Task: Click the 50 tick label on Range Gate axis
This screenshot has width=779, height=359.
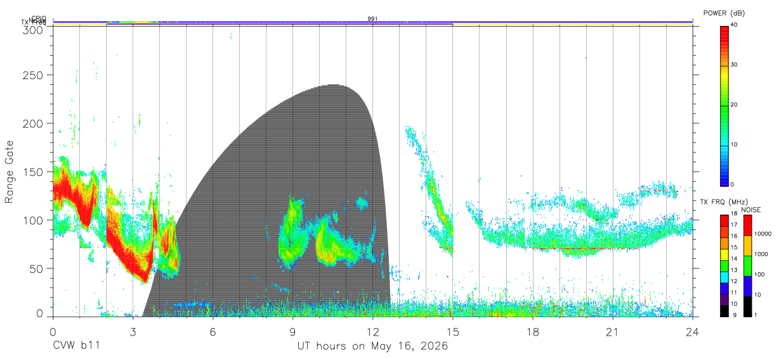Action: pos(37,268)
